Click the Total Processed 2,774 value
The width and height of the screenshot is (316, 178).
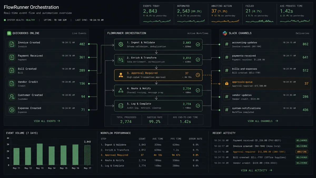(126, 122)
